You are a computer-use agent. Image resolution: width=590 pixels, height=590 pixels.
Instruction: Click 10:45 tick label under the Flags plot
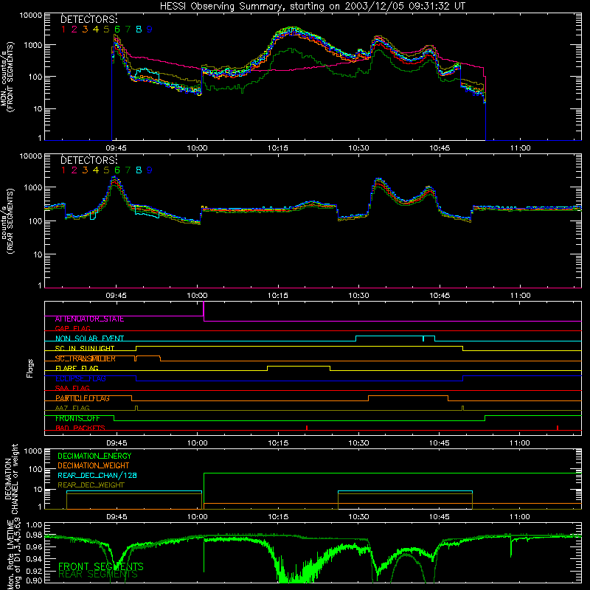[440, 443]
